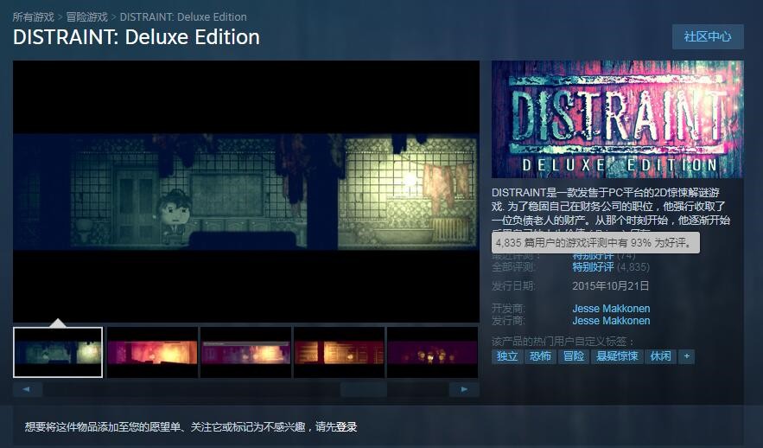Click the DISTRAINT Deluxe Edition header image

click(x=618, y=118)
